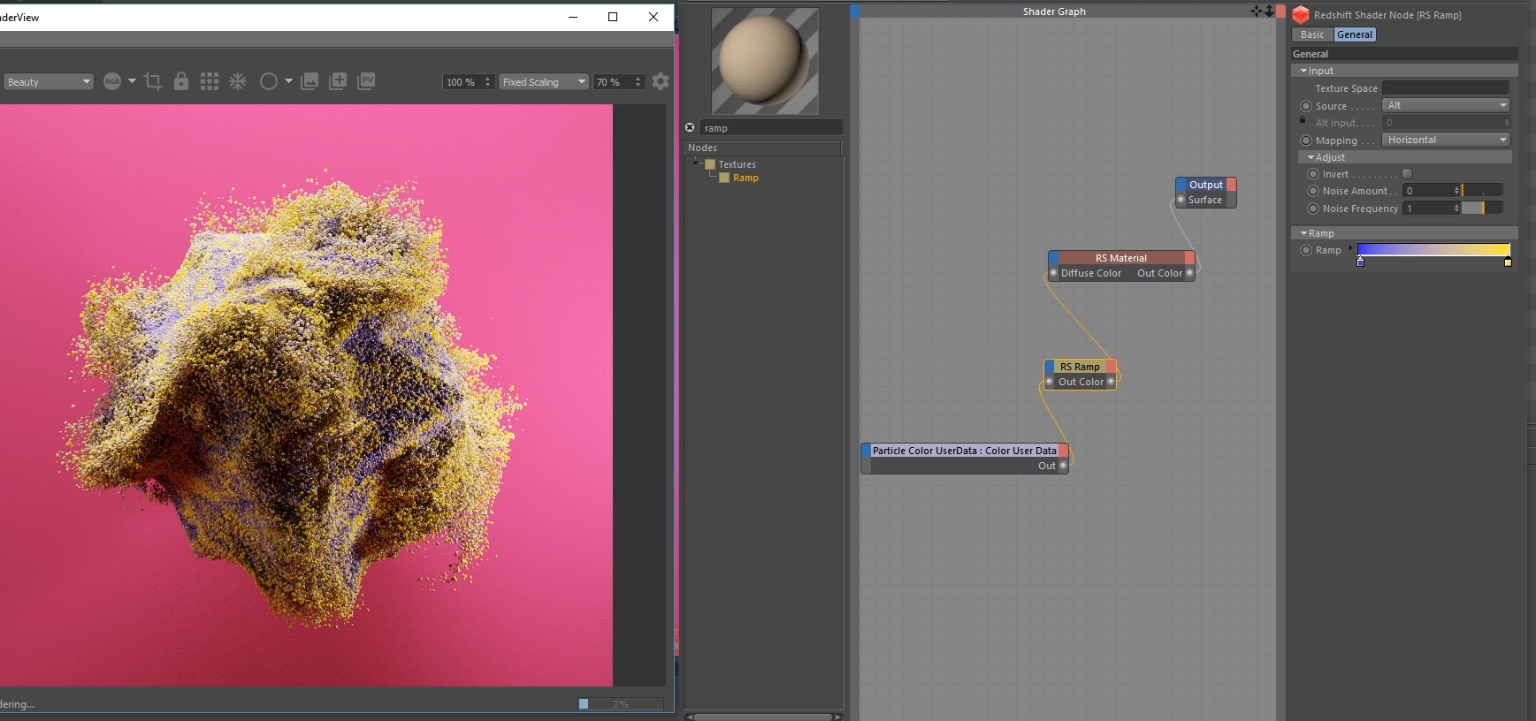Send render to Picture Viewer icon

click(366, 81)
